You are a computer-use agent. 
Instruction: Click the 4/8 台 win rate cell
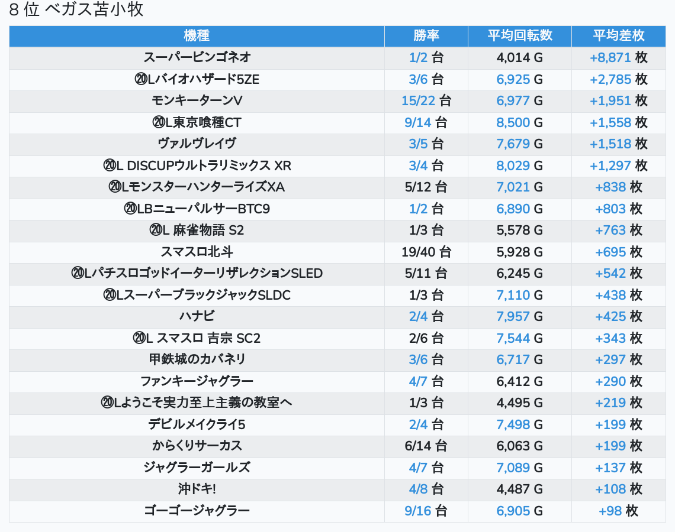point(426,489)
